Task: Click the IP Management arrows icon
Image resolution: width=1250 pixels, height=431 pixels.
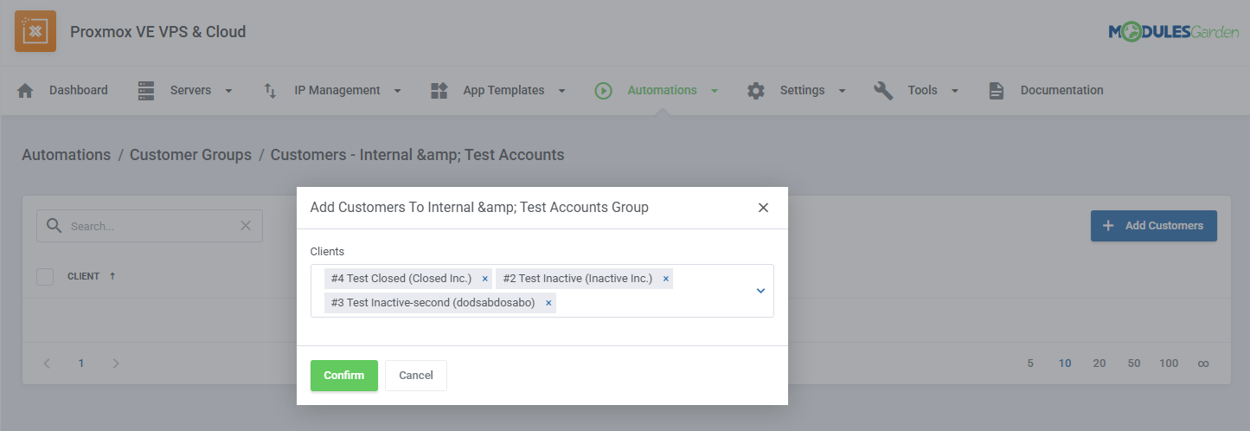Action: pos(270,90)
